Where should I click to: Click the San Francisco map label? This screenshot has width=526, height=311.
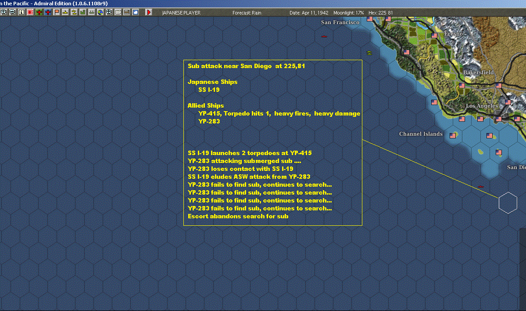pyautogui.click(x=340, y=22)
